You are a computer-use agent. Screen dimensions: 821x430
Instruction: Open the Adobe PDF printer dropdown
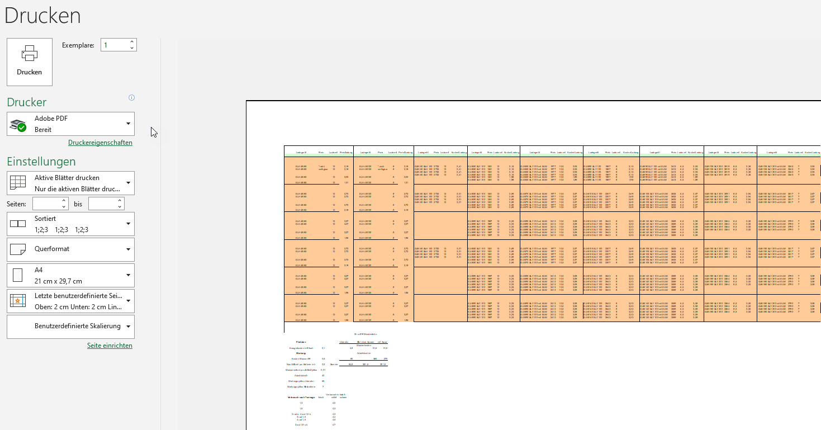pyautogui.click(x=128, y=124)
